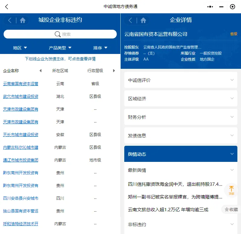Open the 产品类型 filter dropdown

60,48
